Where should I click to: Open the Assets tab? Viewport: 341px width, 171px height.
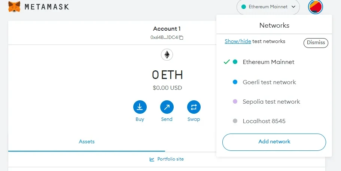(x=86, y=142)
